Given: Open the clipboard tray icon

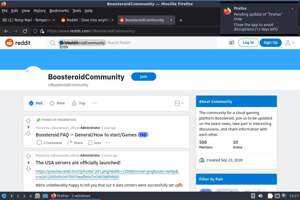Looking at the screenshot, I should pos(270,196).
